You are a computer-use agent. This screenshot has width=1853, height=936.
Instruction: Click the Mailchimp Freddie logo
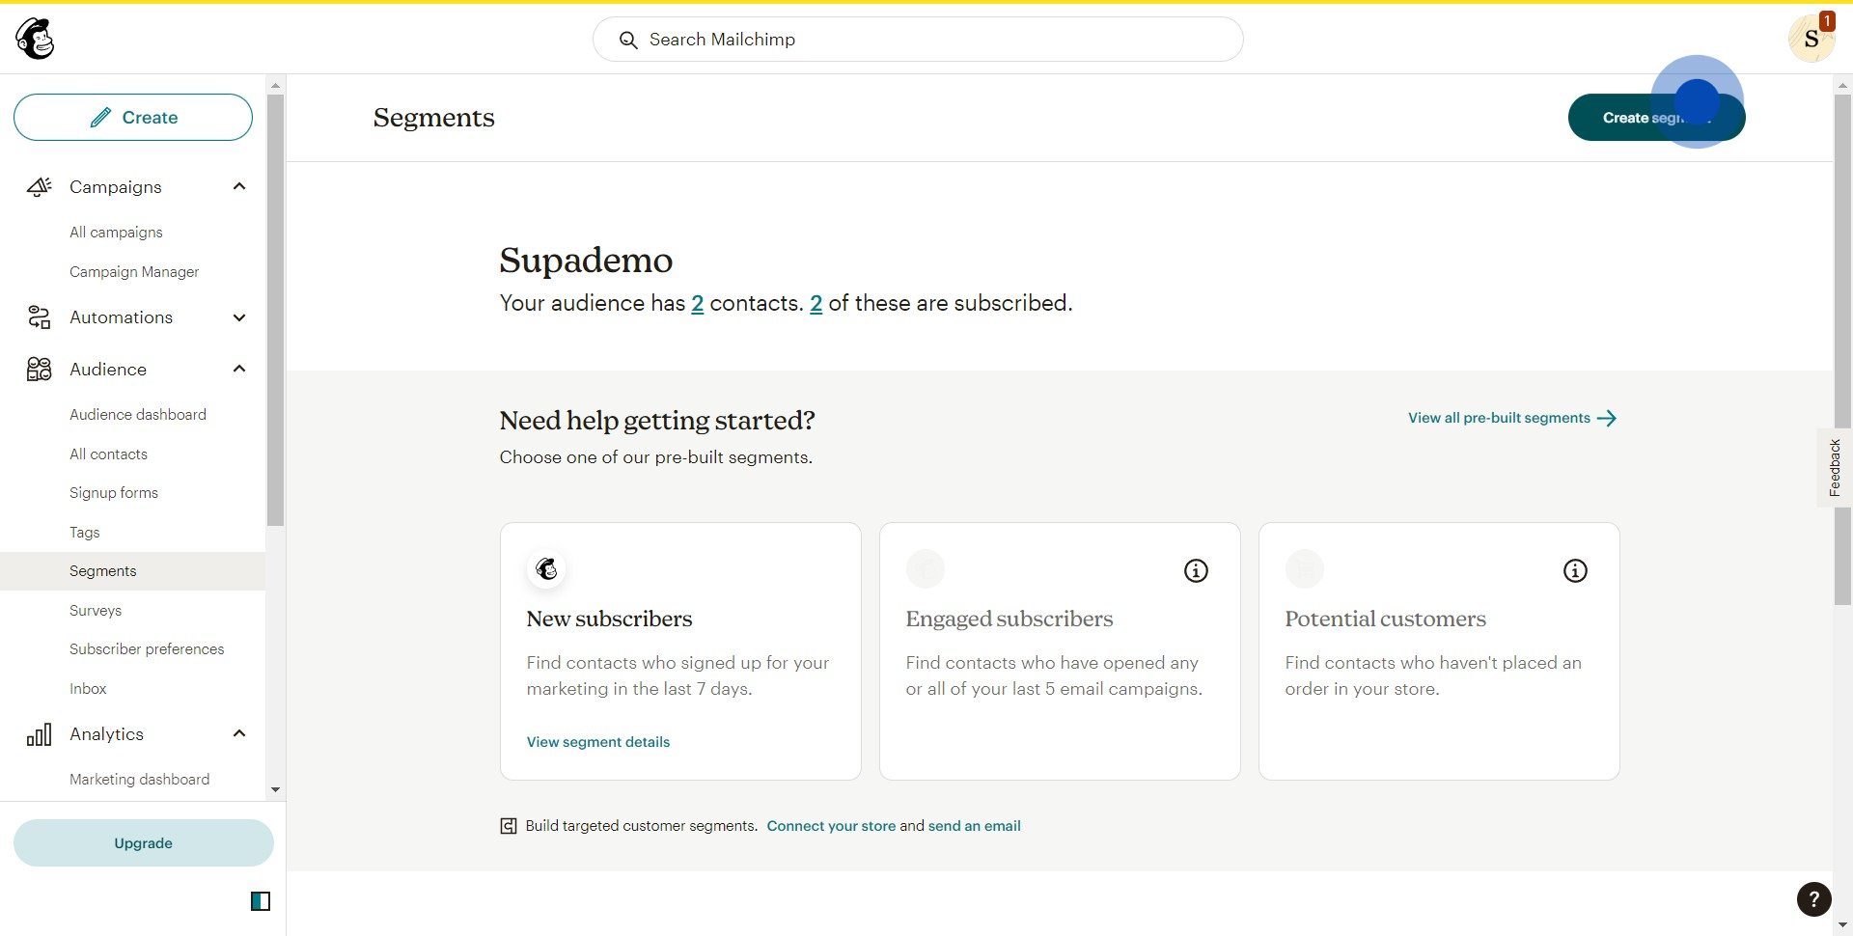(x=36, y=40)
